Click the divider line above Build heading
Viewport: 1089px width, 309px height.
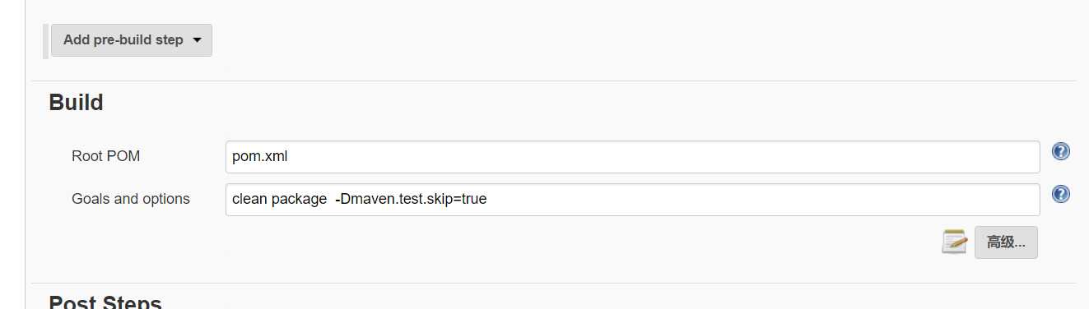pyautogui.click(x=553, y=81)
